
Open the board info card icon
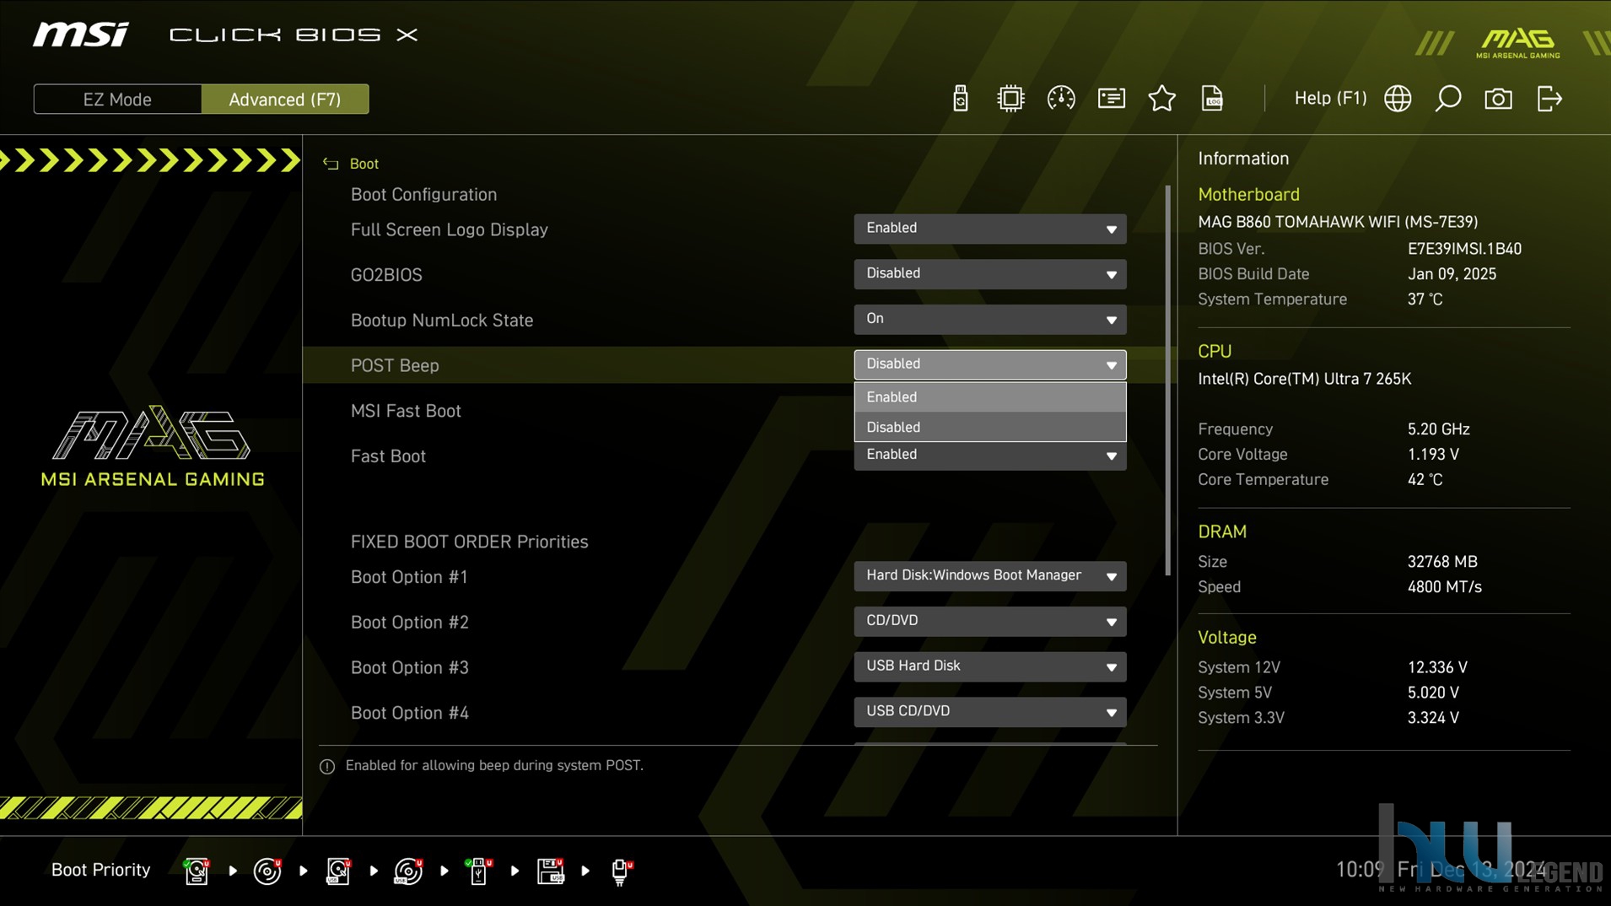(1111, 99)
